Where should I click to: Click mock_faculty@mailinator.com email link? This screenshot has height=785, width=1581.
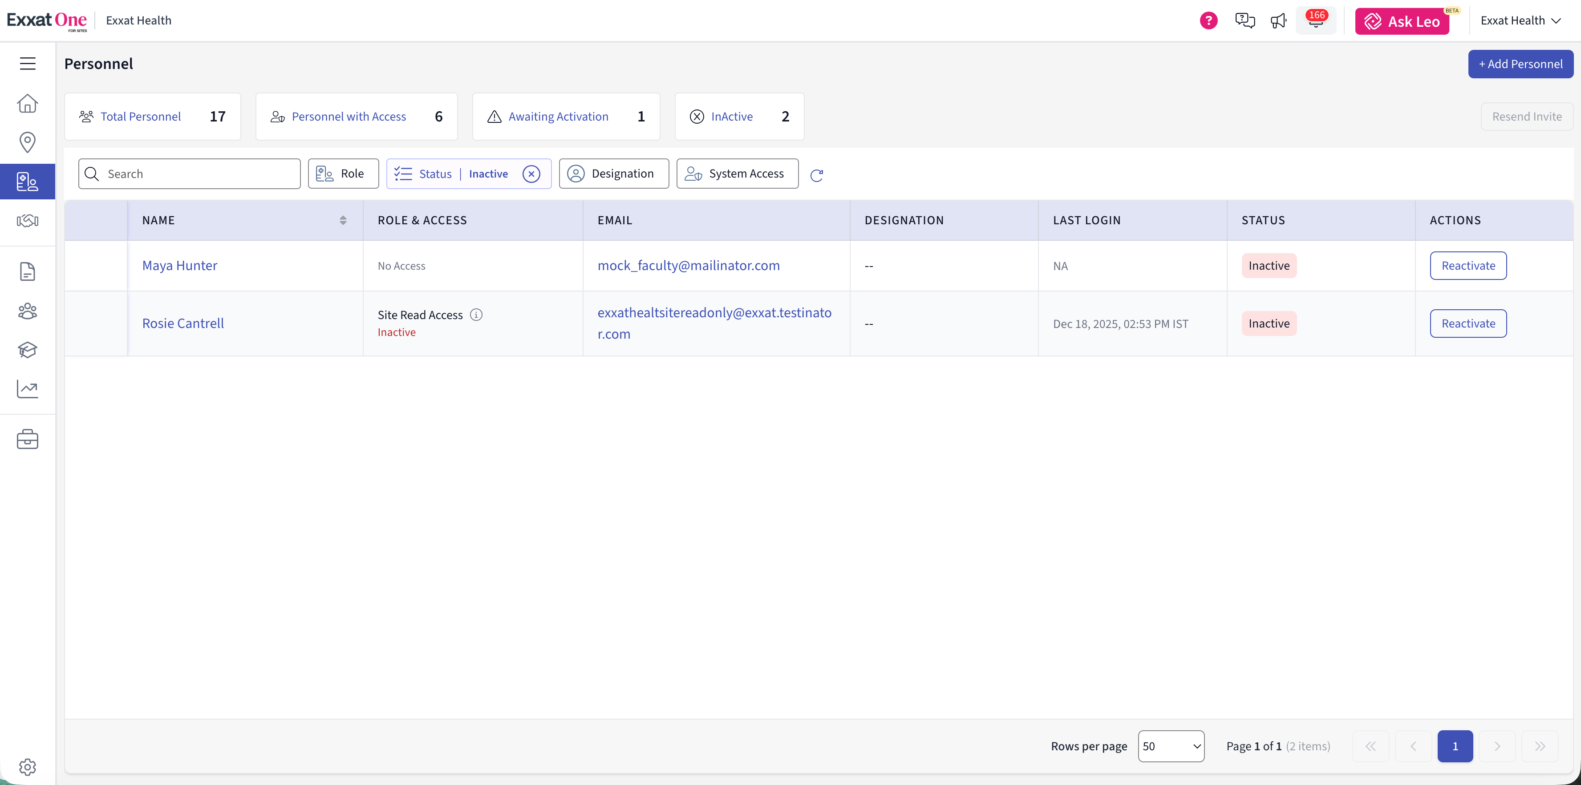pyautogui.click(x=689, y=266)
